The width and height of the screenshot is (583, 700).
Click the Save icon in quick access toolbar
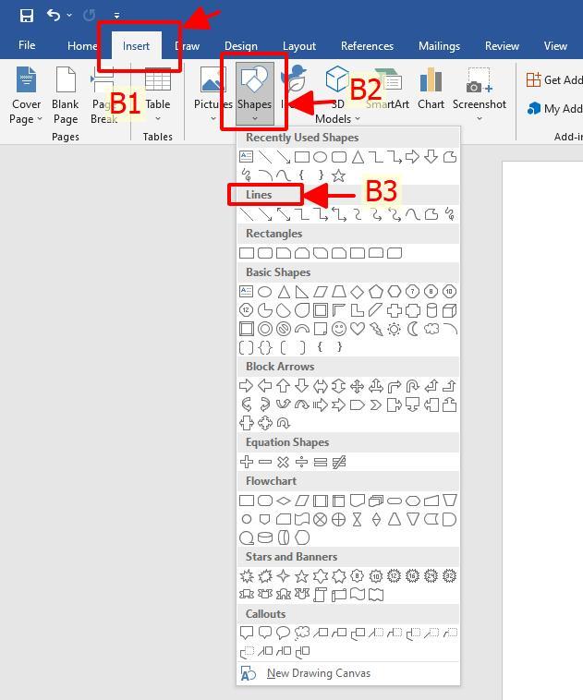[x=27, y=16]
